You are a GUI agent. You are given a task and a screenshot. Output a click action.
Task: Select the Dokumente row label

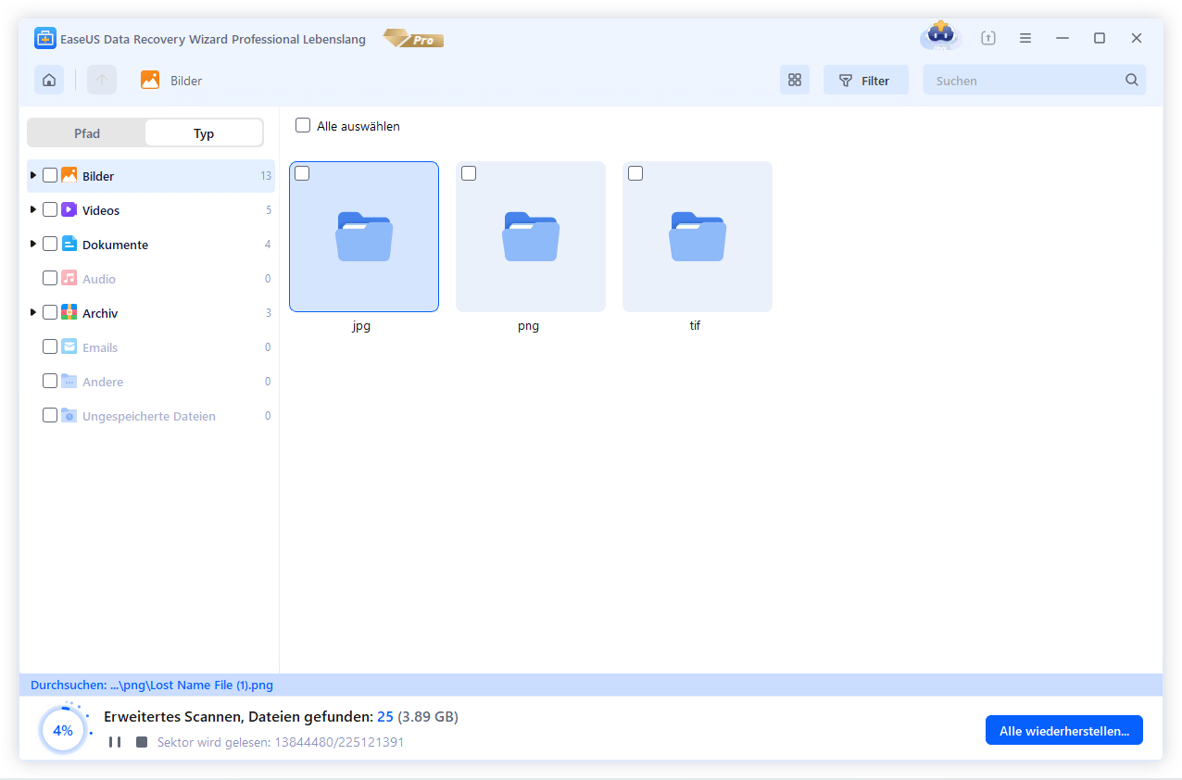click(x=115, y=245)
